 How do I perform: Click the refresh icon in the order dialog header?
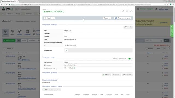click(123, 11)
